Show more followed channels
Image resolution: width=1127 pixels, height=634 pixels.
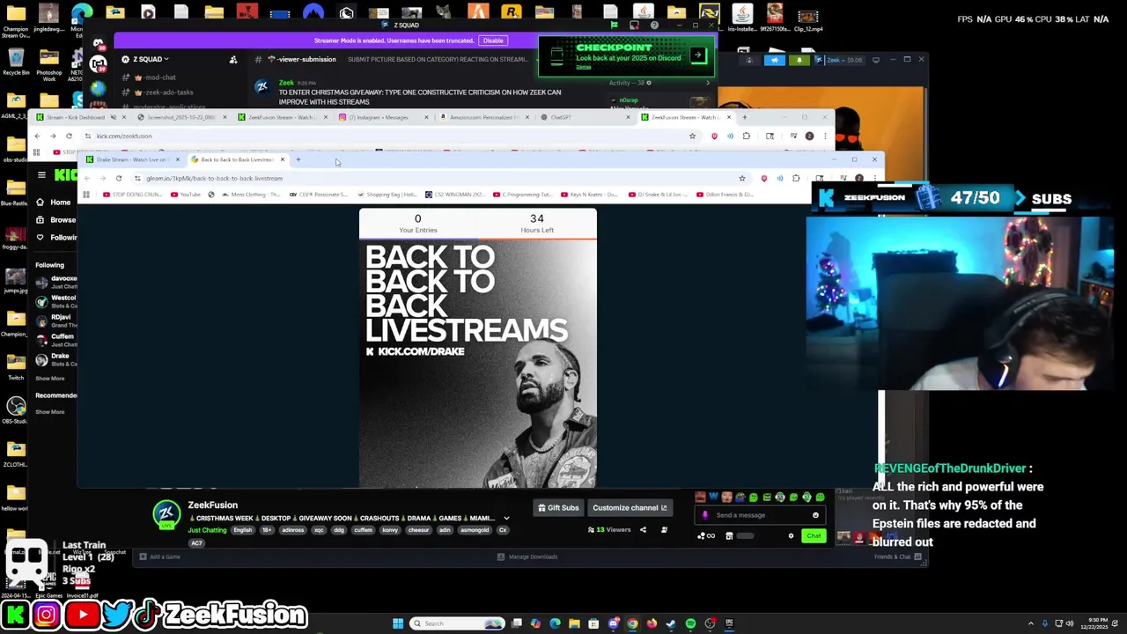tap(50, 379)
